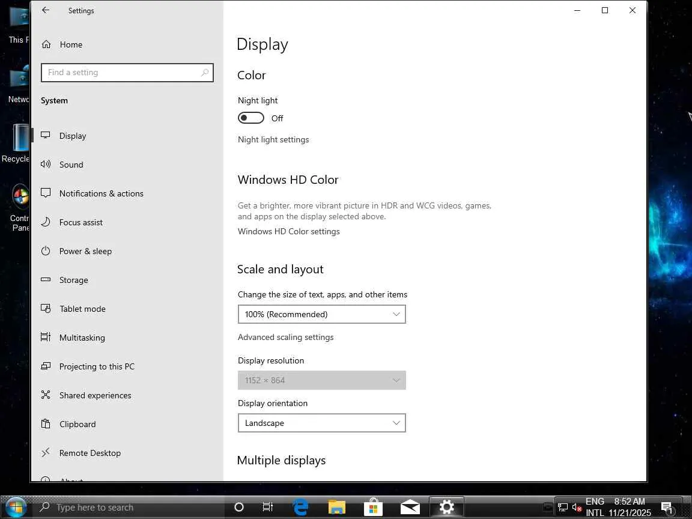This screenshot has width=692, height=519.
Task: Click the search magnifier in Find a setting
Action: (x=205, y=72)
